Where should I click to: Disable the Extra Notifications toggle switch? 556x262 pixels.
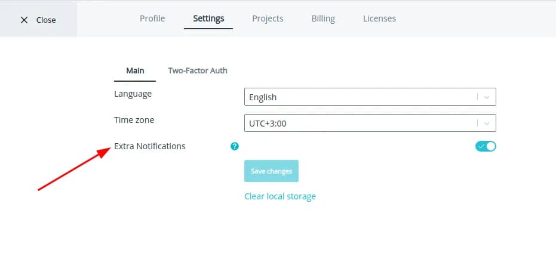pos(486,146)
